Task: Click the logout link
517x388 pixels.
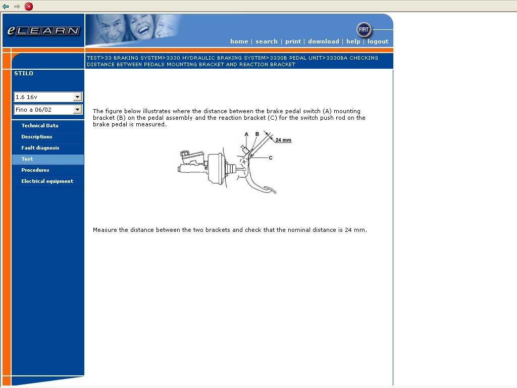Action: click(378, 41)
